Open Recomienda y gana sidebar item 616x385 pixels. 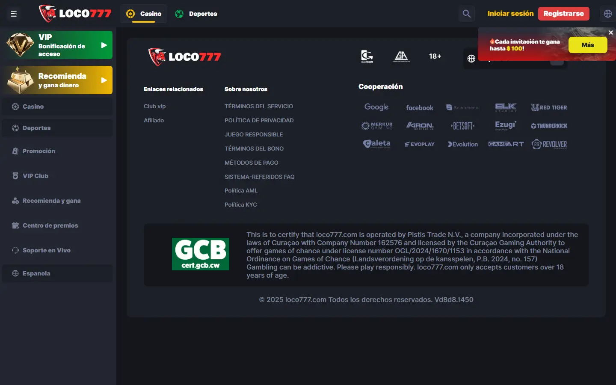click(57, 201)
